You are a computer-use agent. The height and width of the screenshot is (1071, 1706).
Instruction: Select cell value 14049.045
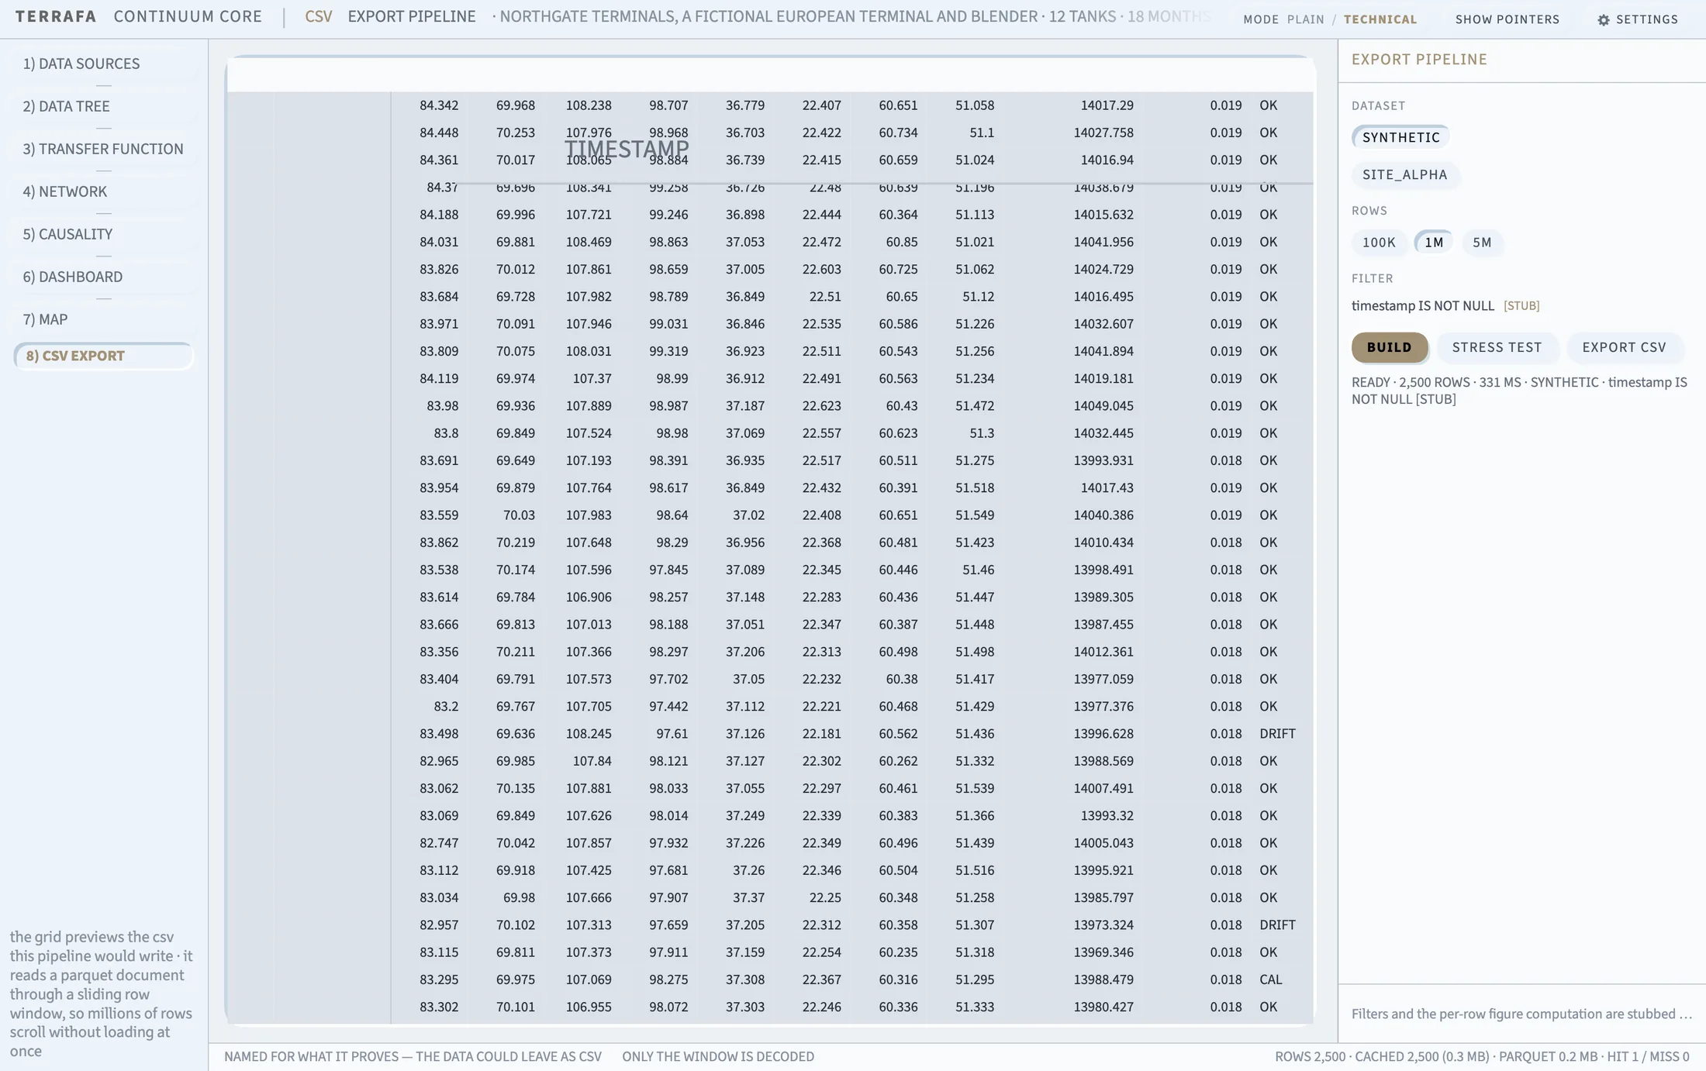point(1103,406)
